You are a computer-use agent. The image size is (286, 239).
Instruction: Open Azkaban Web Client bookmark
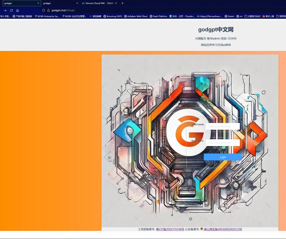point(136,16)
